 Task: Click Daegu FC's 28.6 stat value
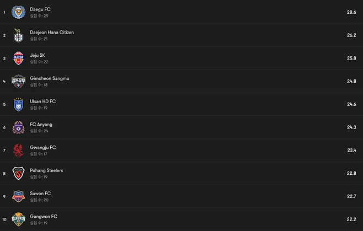(351, 12)
